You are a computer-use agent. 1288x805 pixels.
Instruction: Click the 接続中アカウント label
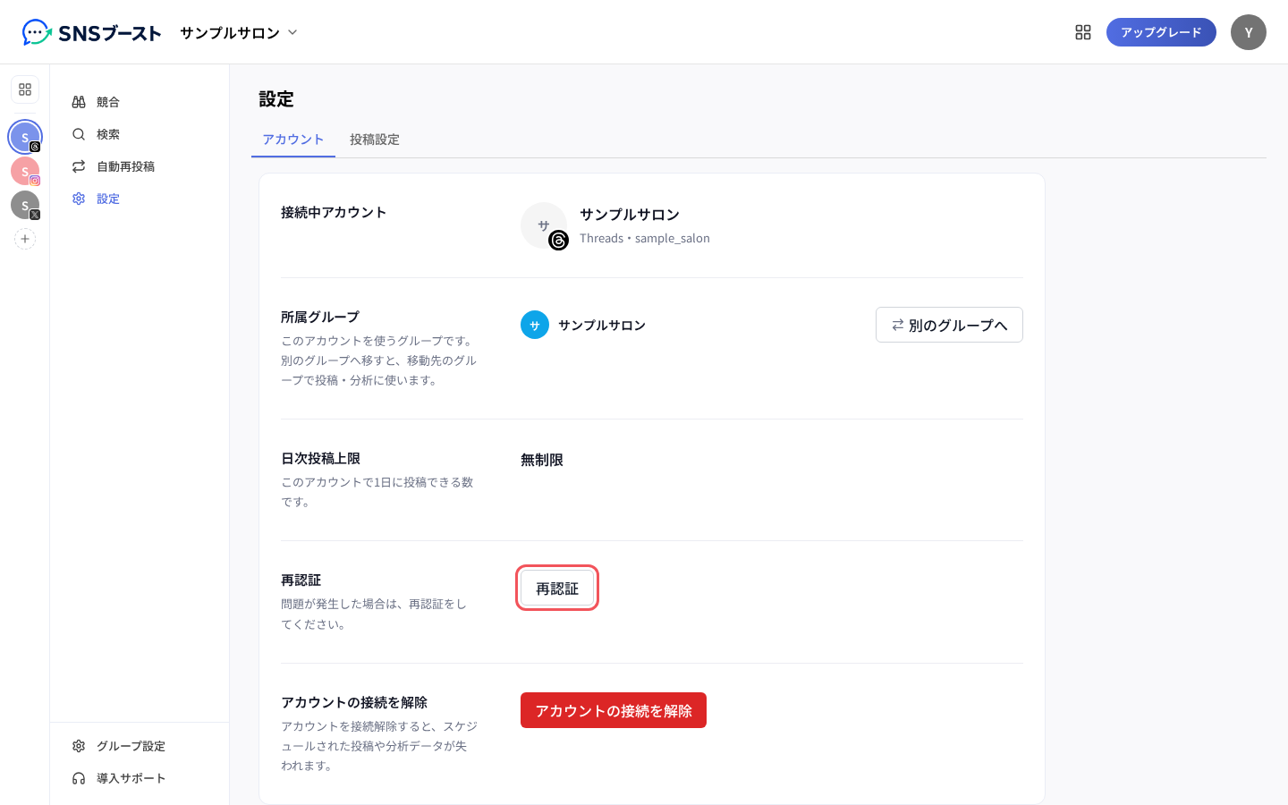pos(334,212)
